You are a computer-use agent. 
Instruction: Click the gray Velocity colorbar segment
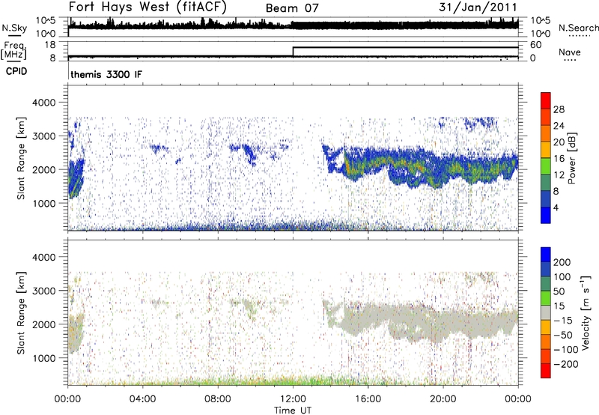[x=546, y=313]
